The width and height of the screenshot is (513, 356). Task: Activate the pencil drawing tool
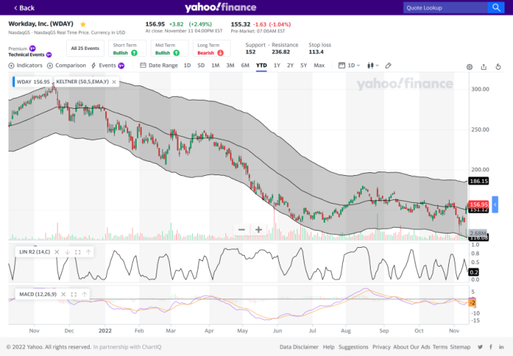(388, 66)
